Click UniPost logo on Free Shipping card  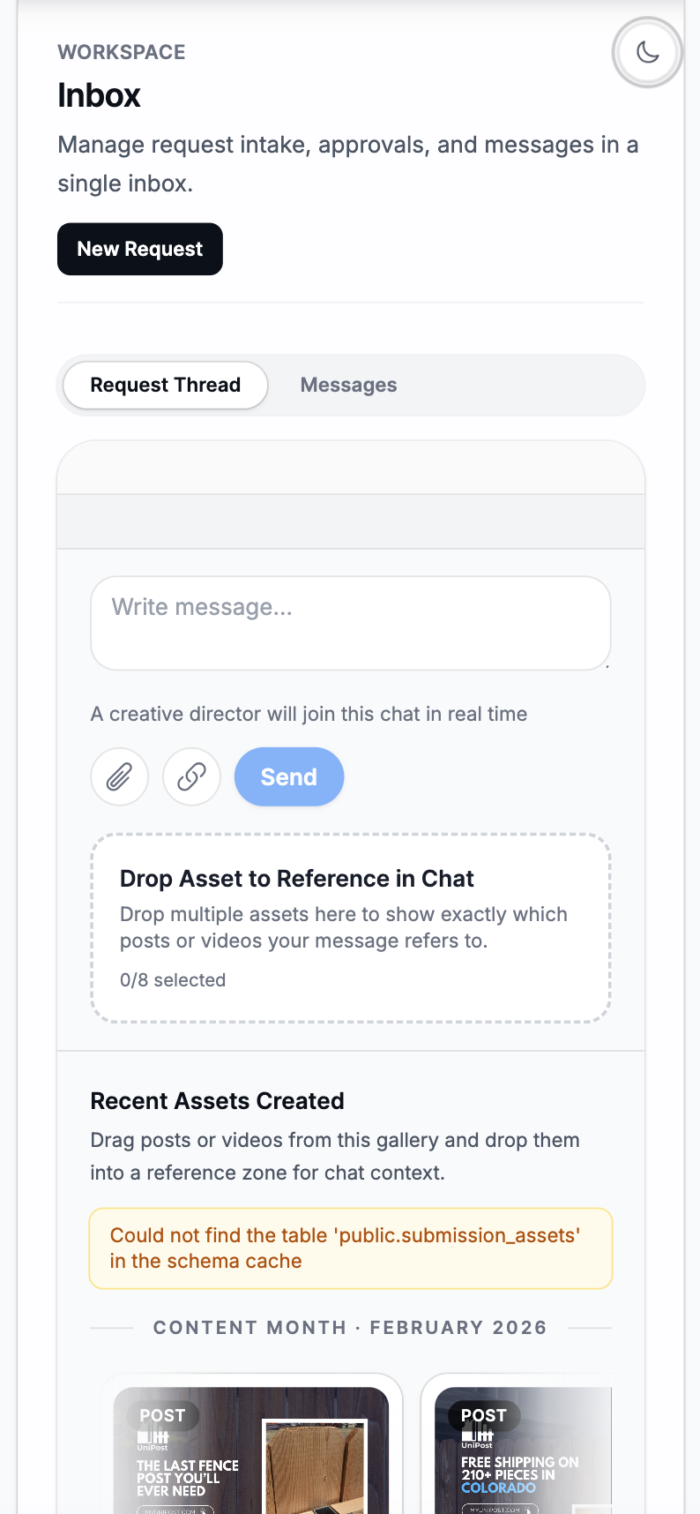point(477,1441)
